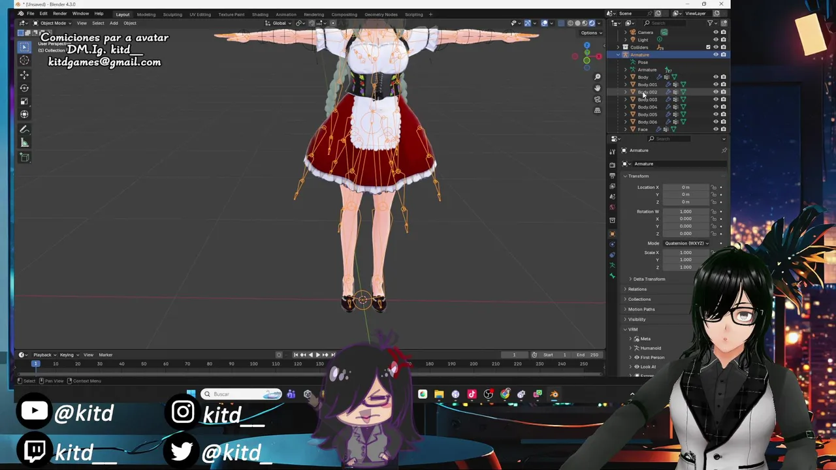Open the Bone properties tab

(x=612, y=275)
